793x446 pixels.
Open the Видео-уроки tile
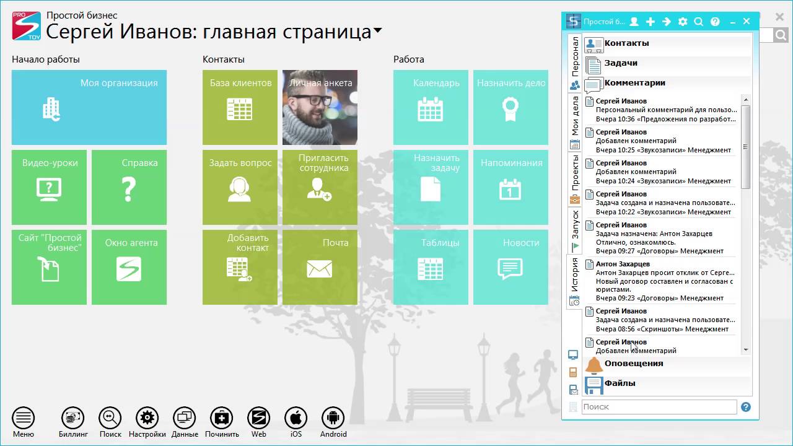click(50, 187)
